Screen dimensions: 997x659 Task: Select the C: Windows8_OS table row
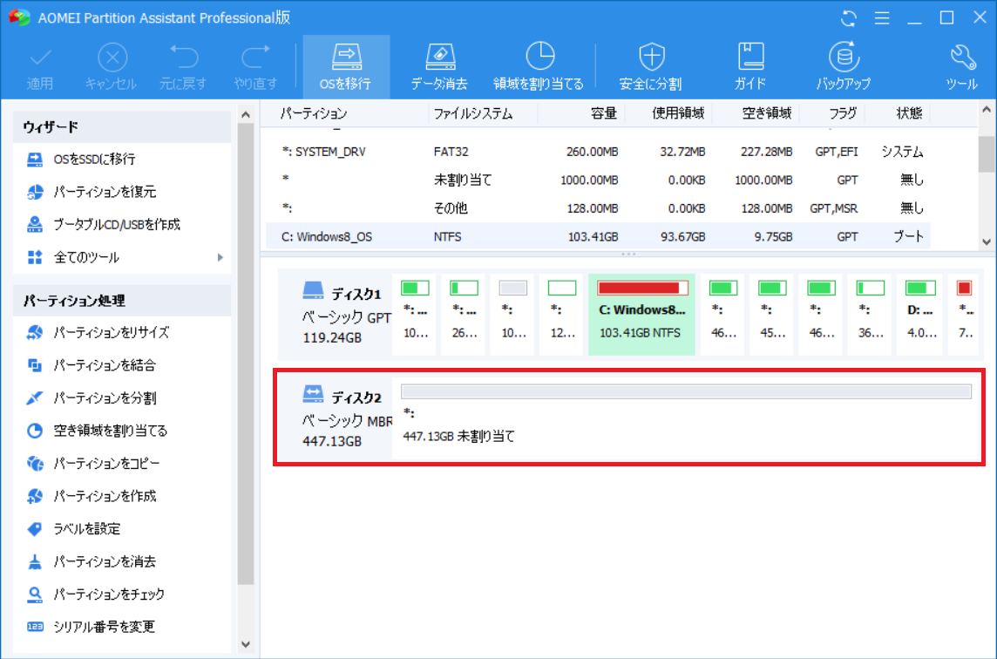click(599, 236)
